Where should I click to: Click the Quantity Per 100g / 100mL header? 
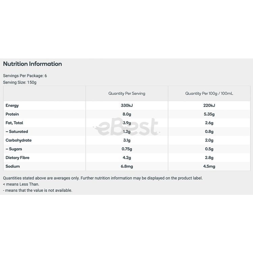point(209,93)
